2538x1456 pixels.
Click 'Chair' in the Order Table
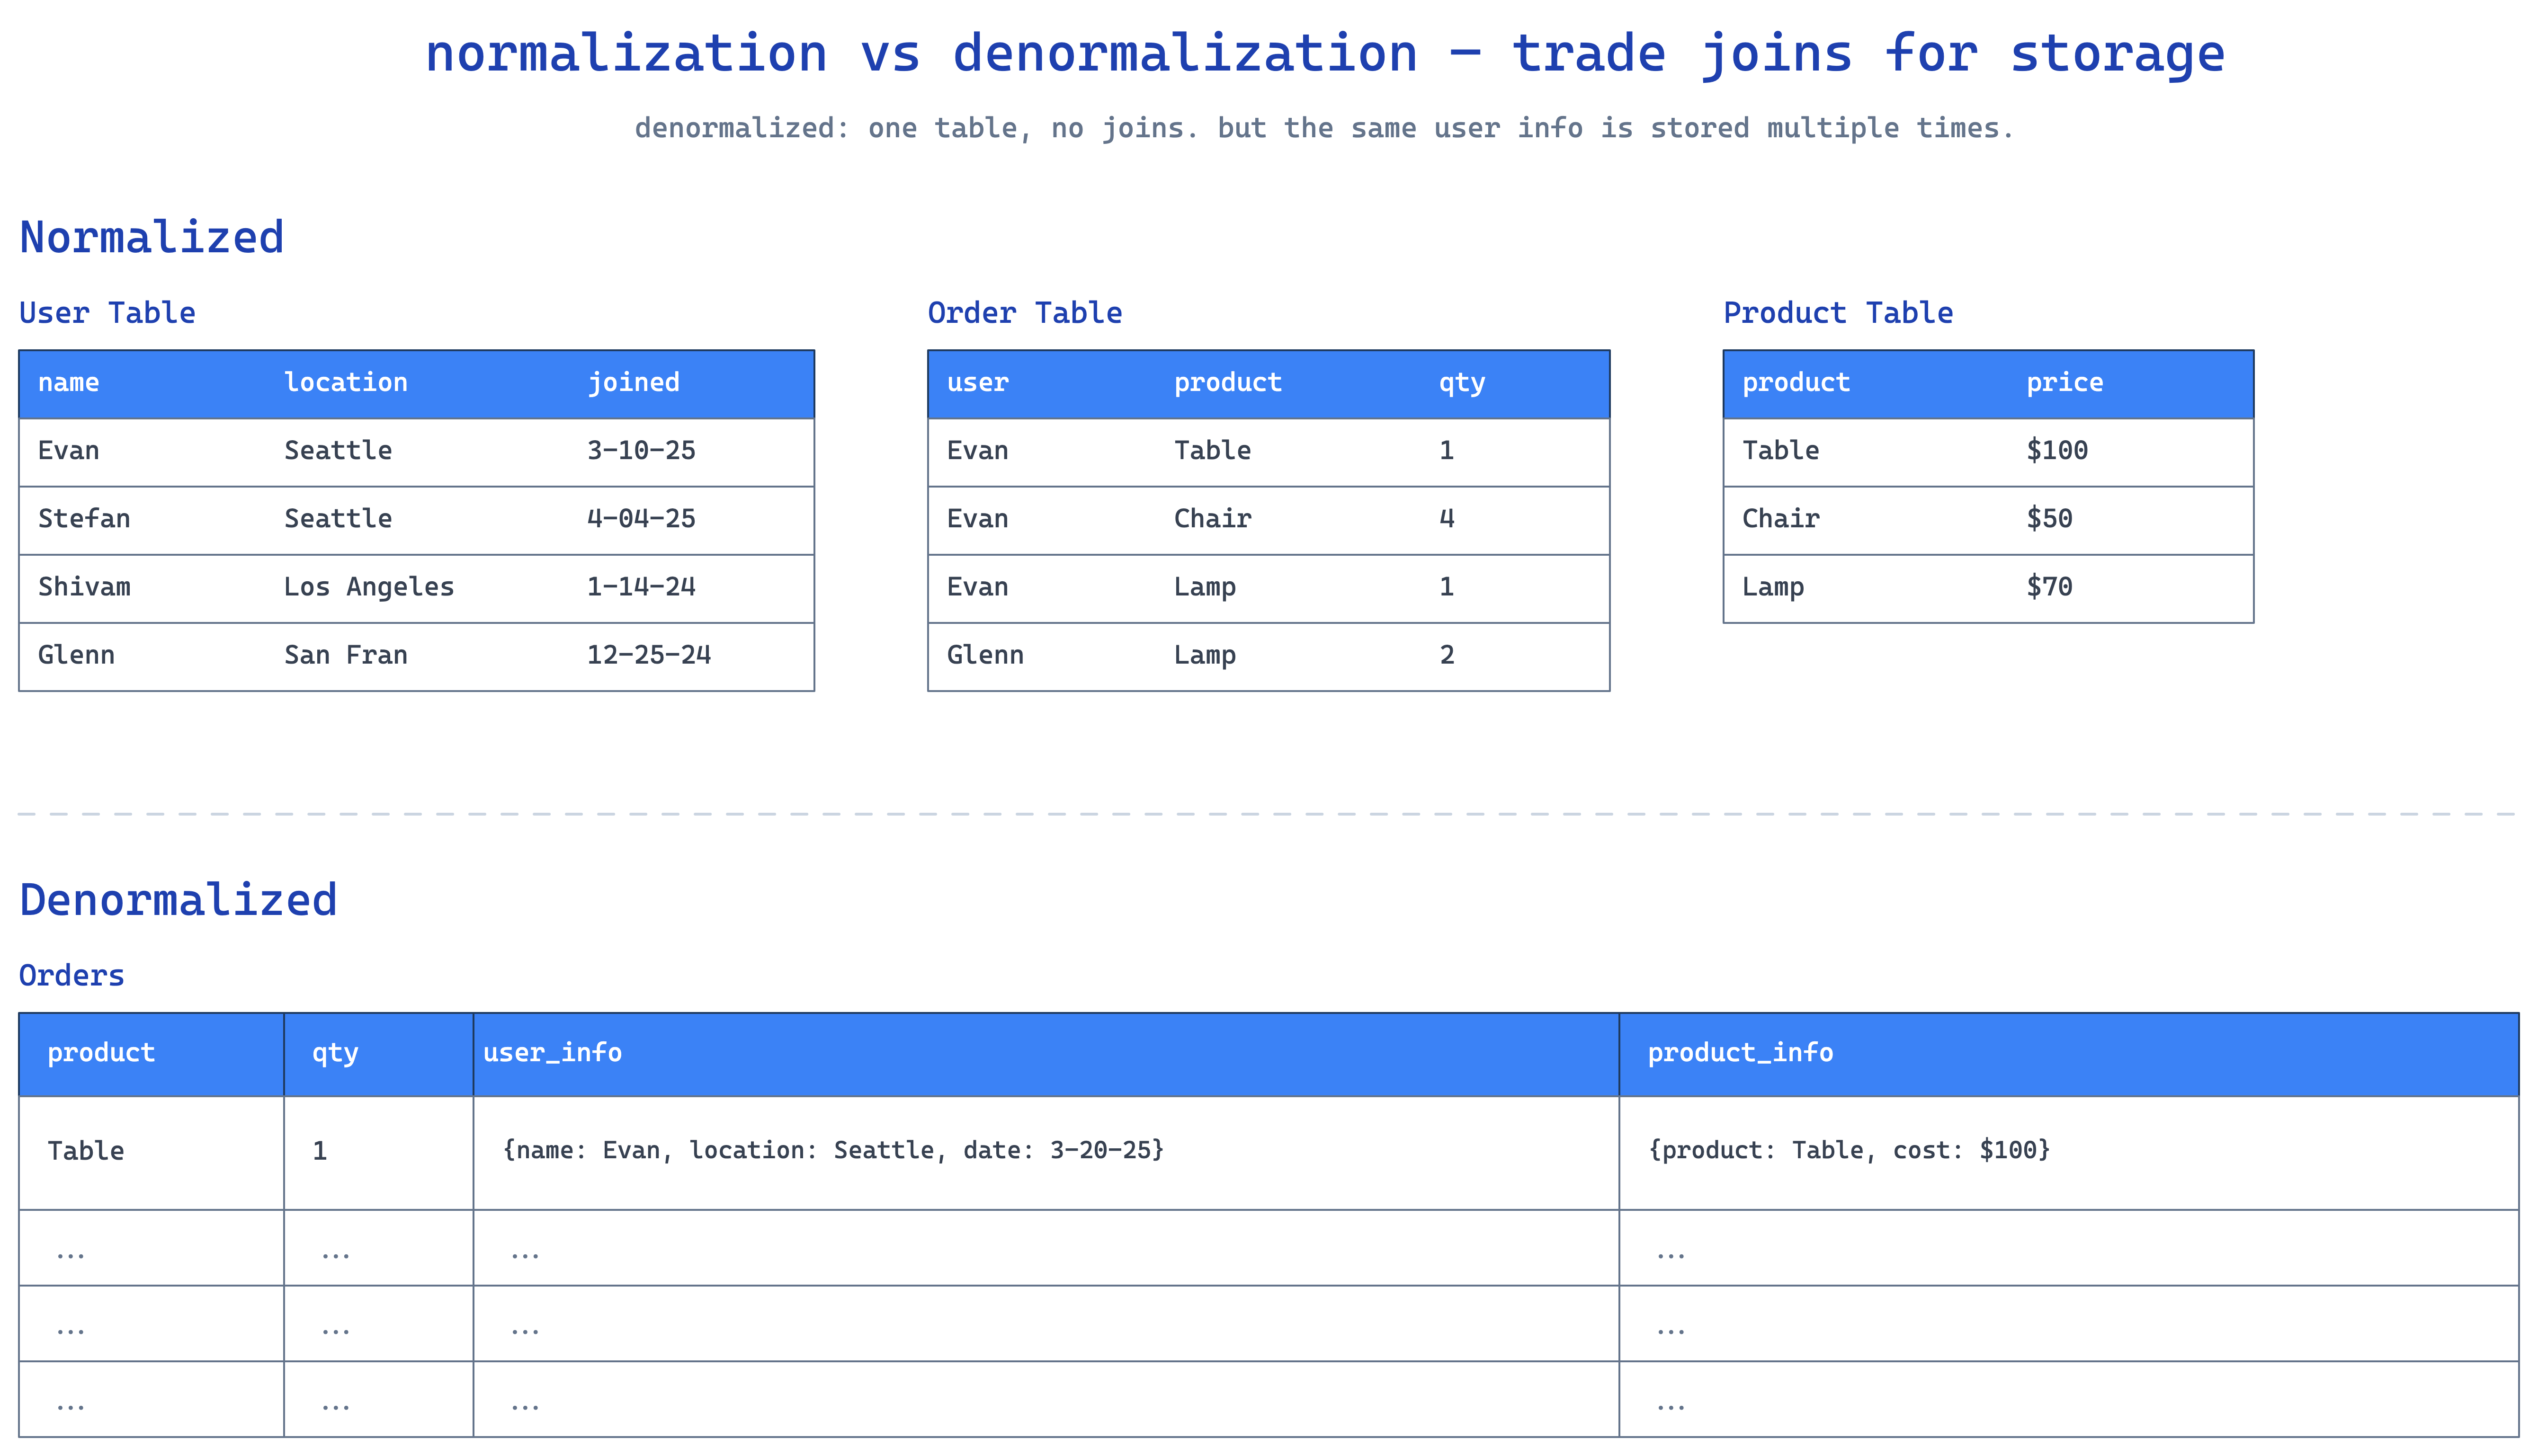(x=1213, y=518)
